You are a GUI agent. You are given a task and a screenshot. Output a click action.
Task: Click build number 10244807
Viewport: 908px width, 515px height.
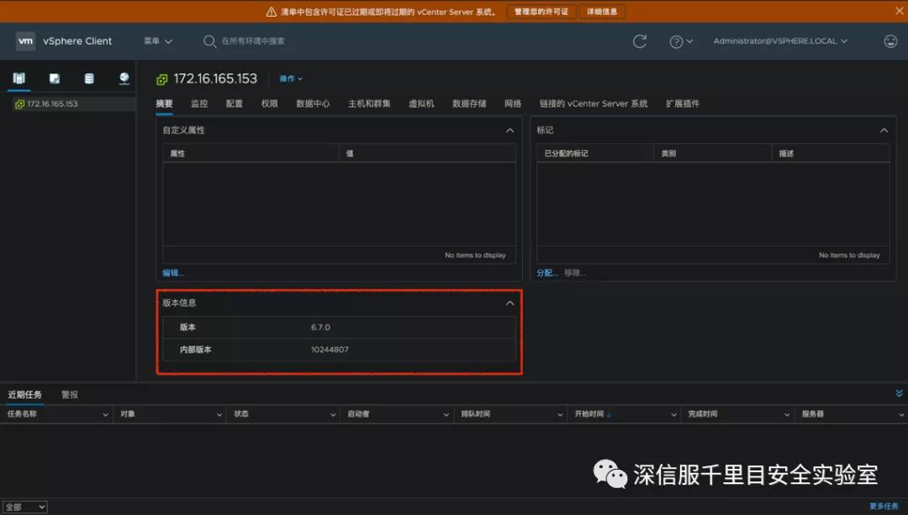click(330, 349)
